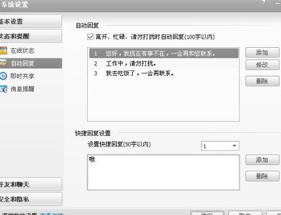Click the 自动回复 chat bubble icon

3,63
